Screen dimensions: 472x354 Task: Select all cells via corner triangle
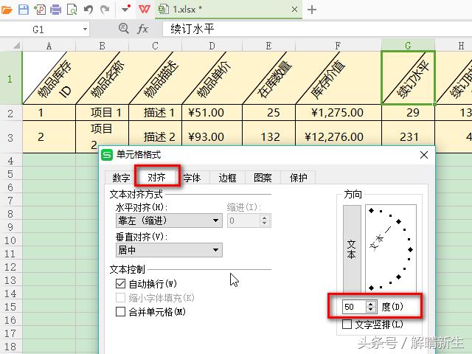tap(16, 46)
